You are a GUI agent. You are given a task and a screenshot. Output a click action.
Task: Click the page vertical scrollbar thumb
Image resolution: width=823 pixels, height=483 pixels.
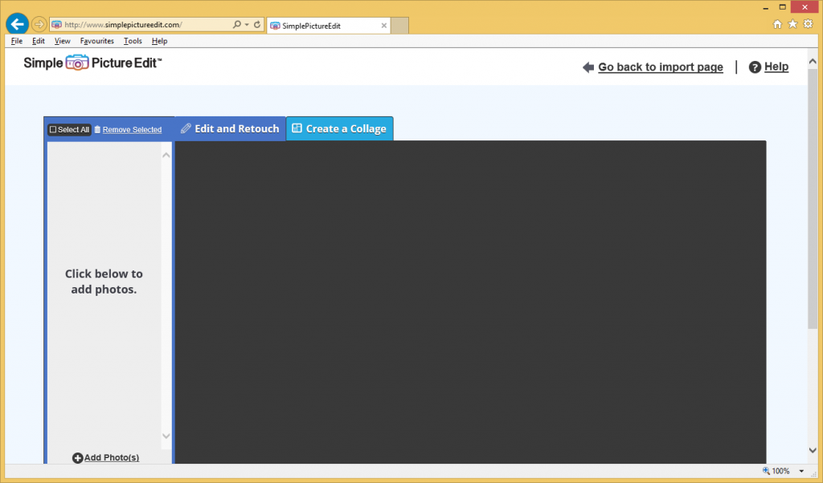(813, 198)
